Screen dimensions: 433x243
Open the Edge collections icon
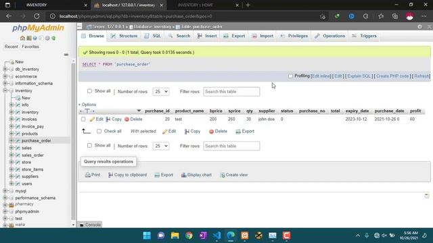click(x=395, y=16)
